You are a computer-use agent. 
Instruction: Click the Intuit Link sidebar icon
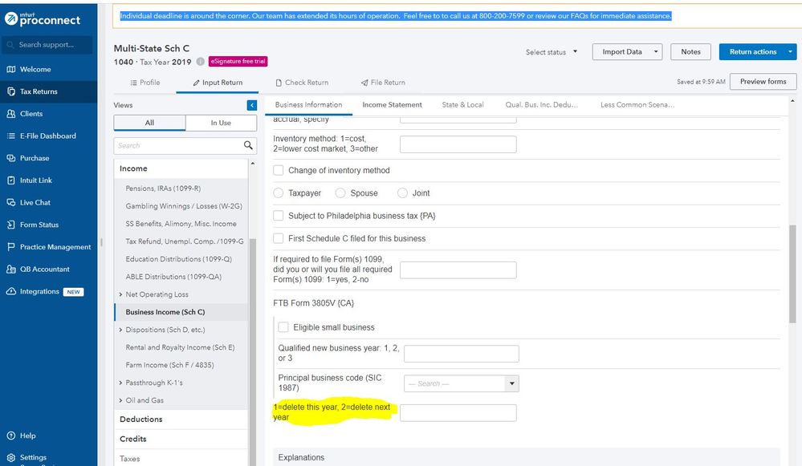pos(11,180)
